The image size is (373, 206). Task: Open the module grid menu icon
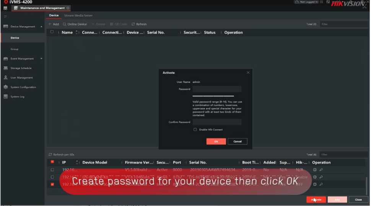5,8
